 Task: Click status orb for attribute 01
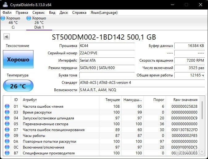7,106
